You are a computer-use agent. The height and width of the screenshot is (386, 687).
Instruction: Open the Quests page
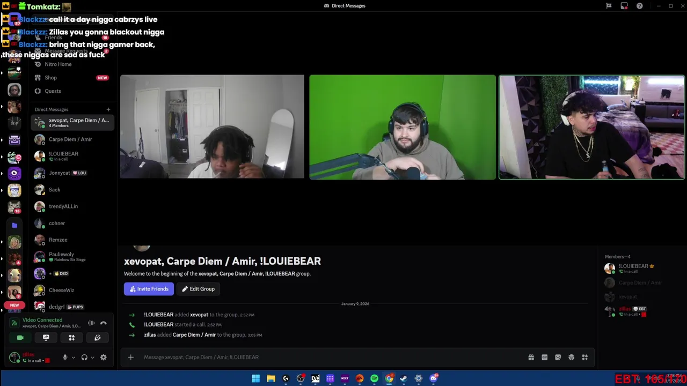(72, 91)
